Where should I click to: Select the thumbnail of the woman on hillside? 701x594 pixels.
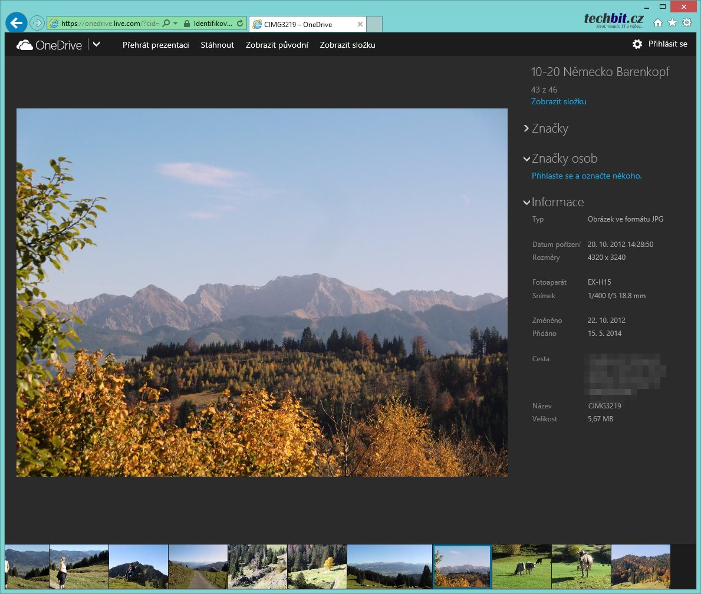click(79, 566)
